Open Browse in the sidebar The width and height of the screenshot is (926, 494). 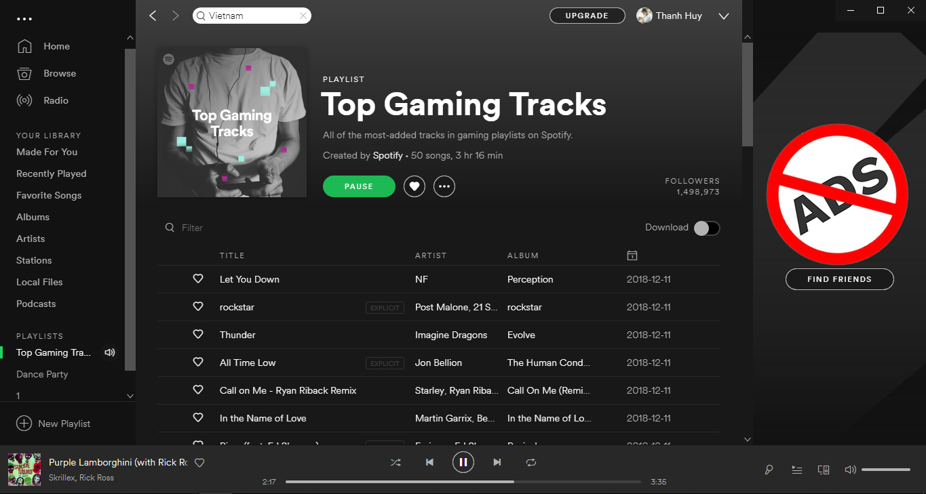click(60, 73)
